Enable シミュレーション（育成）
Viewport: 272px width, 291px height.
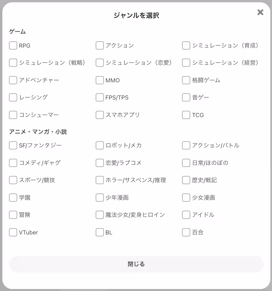(186, 45)
